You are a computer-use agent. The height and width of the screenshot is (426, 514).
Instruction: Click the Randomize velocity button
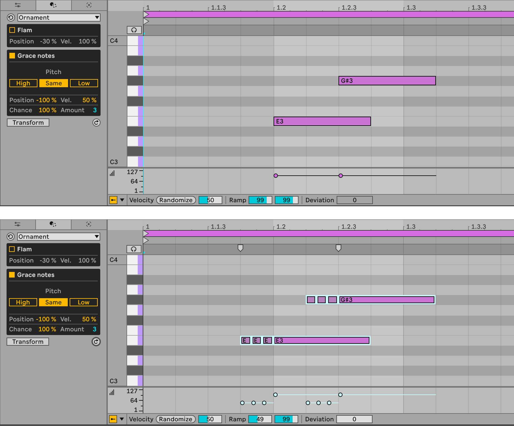[176, 200]
